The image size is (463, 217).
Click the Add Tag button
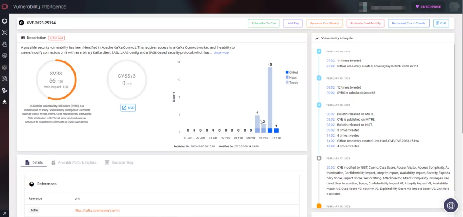click(293, 23)
